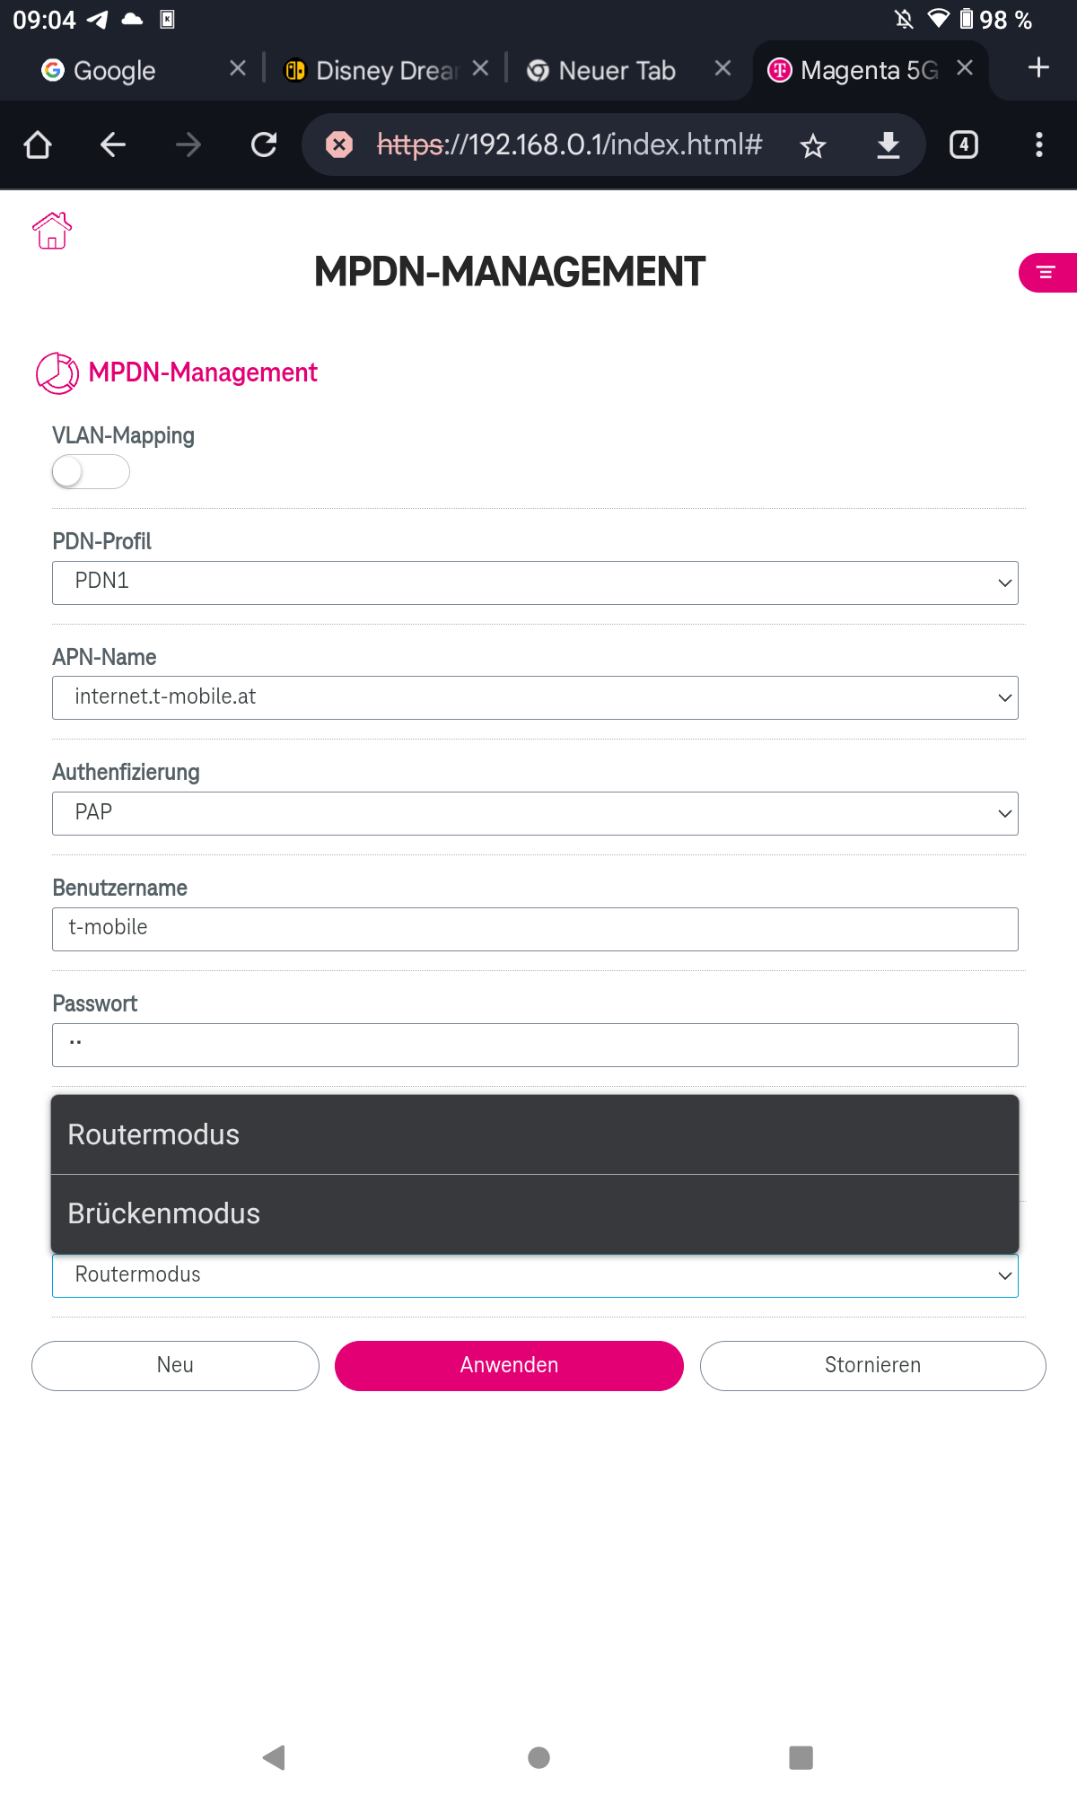Click the pink router home icon
1077x1795 pixels.
pyautogui.click(x=52, y=231)
